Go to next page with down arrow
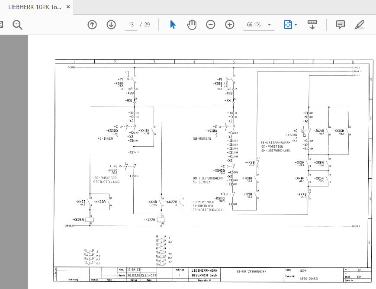Image resolution: width=376 pixels, height=289 pixels. coord(111,25)
